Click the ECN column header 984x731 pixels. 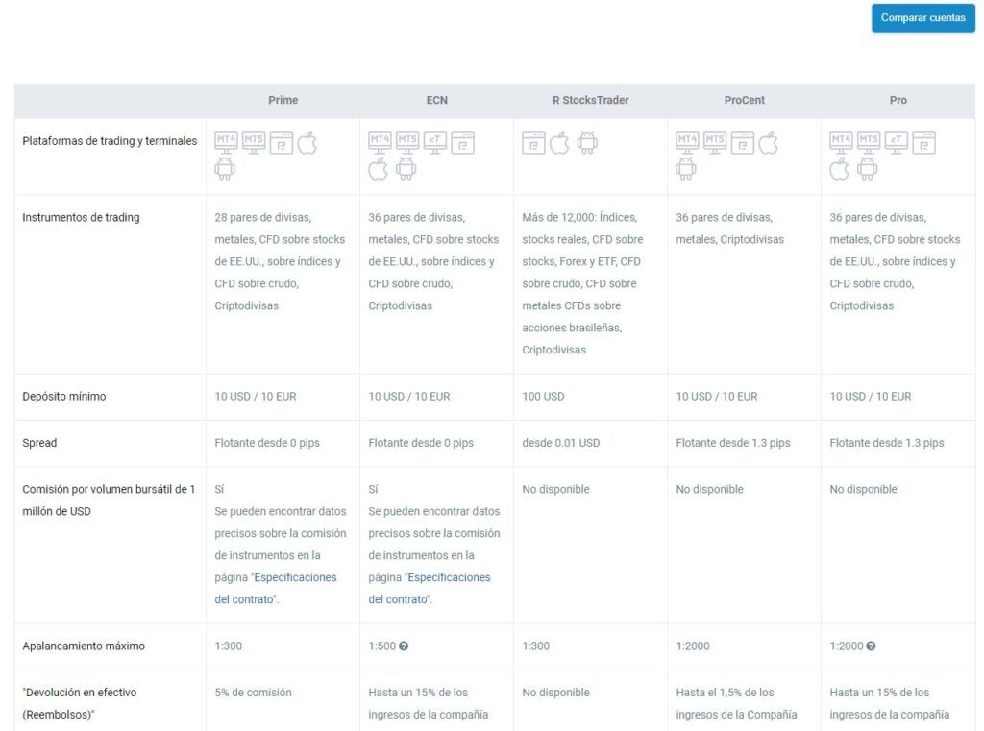(437, 100)
